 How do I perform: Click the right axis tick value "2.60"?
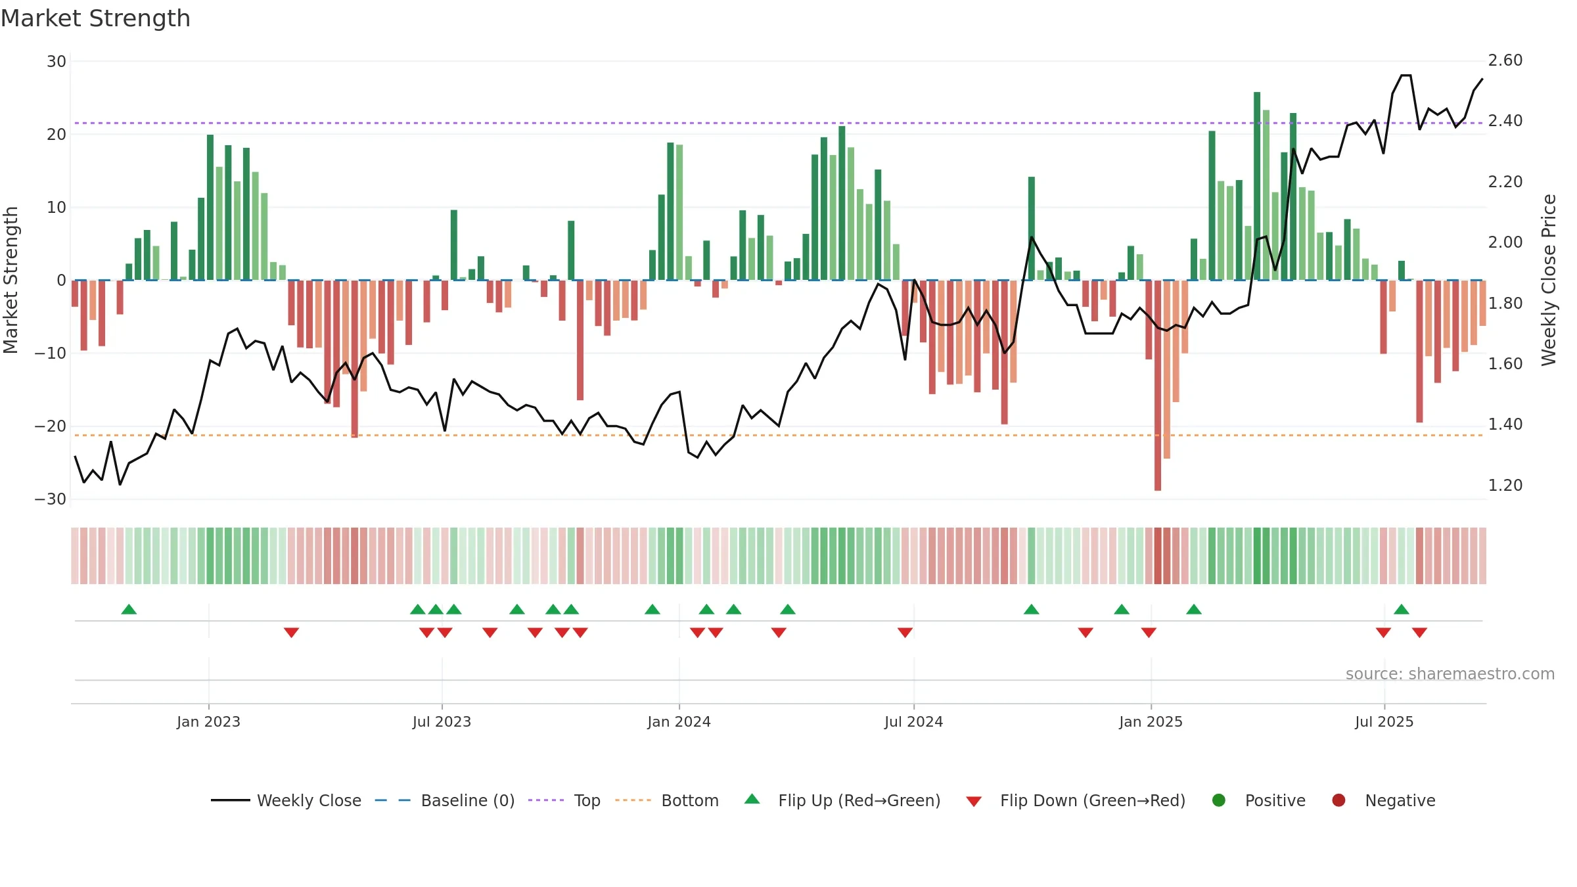click(1505, 60)
